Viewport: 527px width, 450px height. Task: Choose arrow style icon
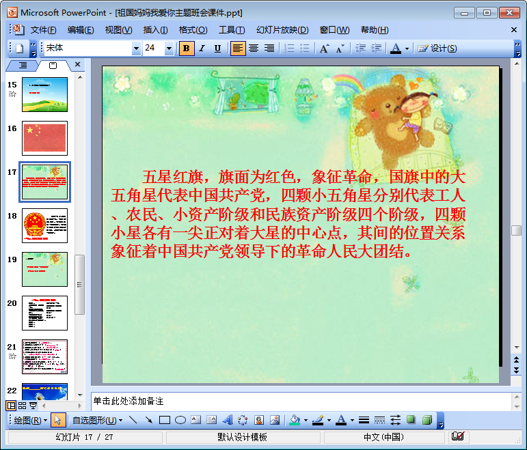point(395,420)
